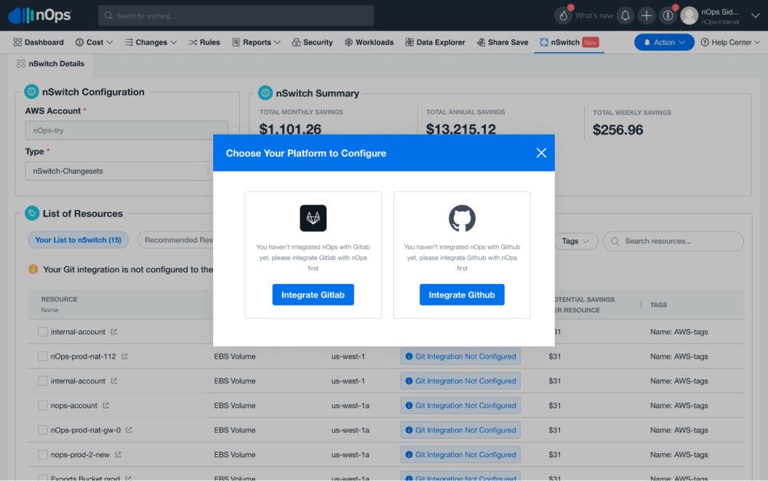Image resolution: width=768 pixels, height=481 pixels.
Task: Open the What's new flame icon
Action: click(563, 16)
